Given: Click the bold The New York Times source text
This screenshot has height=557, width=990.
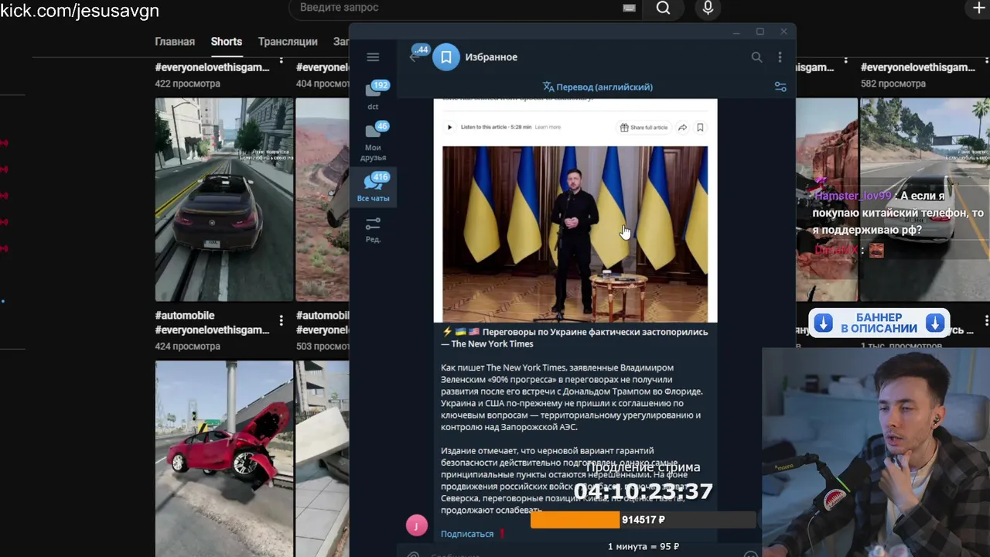Looking at the screenshot, I should [492, 344].
